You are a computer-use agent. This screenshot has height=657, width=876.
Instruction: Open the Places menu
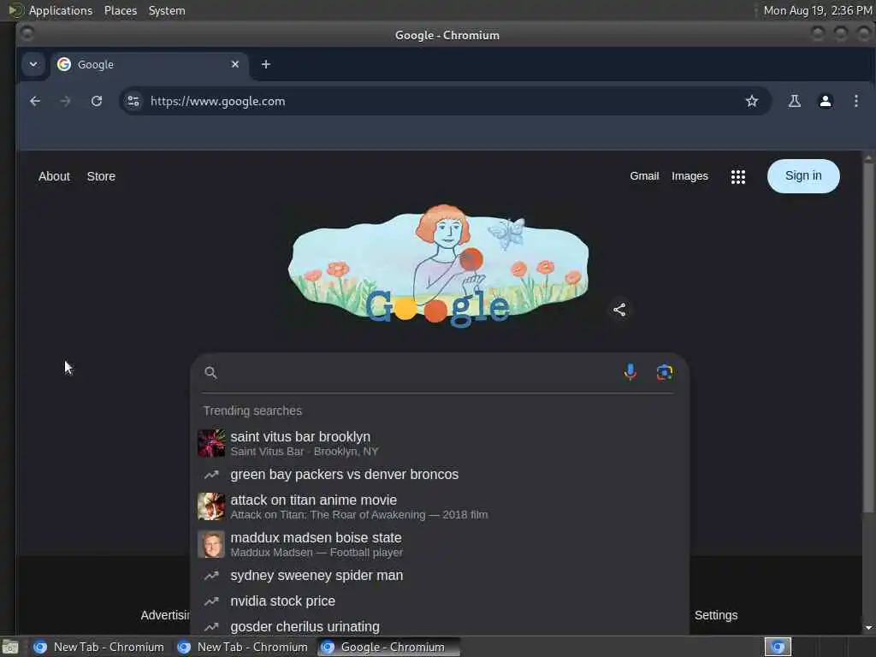coord(121,10)
